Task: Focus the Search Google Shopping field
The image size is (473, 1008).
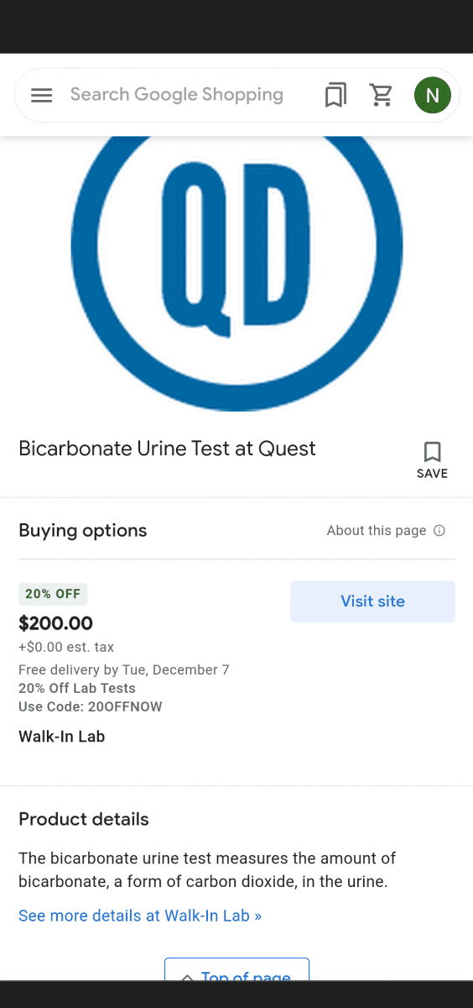Action: click(177, 95)
